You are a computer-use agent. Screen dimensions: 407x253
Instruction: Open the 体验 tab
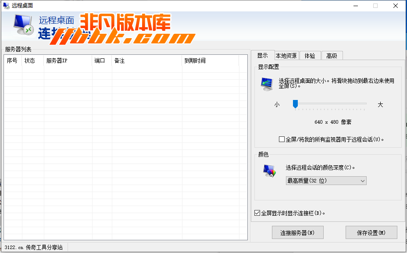(x=310, y=56)
